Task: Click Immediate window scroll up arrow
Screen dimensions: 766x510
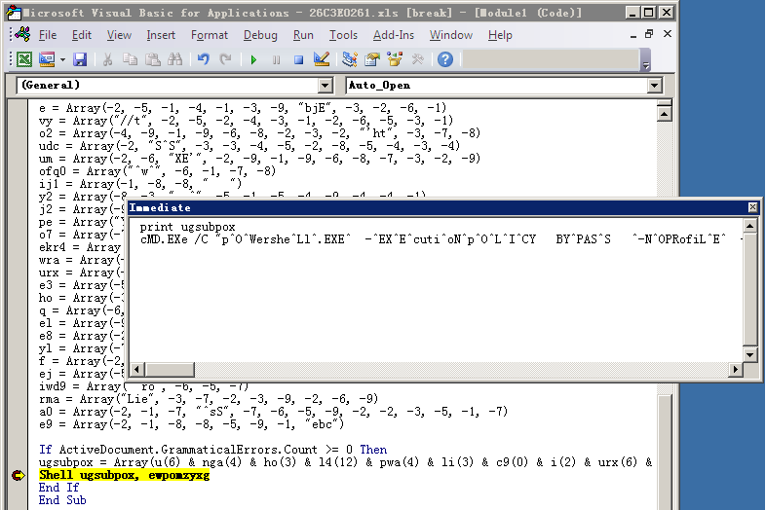Action: point(749,226)
